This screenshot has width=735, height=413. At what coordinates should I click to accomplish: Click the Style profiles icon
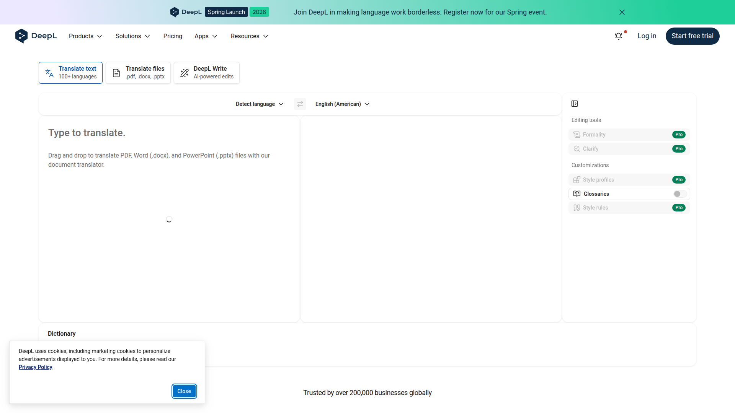(577, 180)
